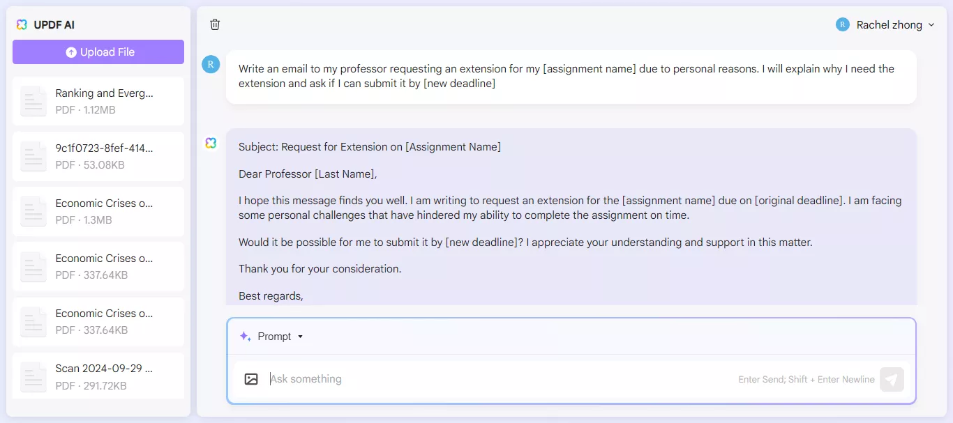This screenshot has width=953, height=423.
Task: Expand the Prompt dropdown menu
Action: pyautogui.click(x=301, y=336)
